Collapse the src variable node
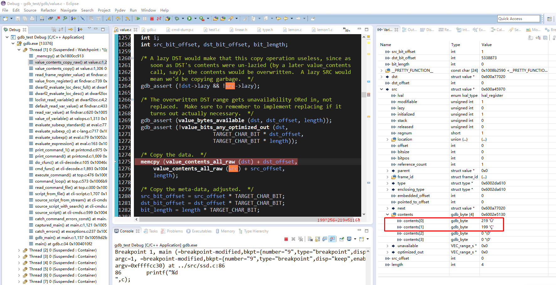This screenshot has height=285, width=556. tap(382, 89)
